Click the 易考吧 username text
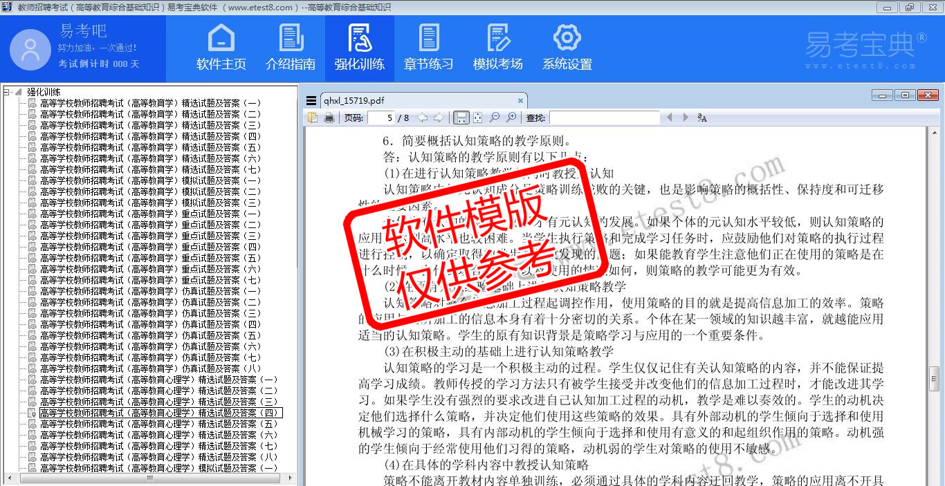The width and height of the screenshot is (945, 486). tap(83, 31)
